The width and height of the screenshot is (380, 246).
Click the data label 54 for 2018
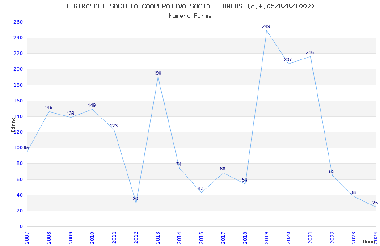click(x=244, y=180)
